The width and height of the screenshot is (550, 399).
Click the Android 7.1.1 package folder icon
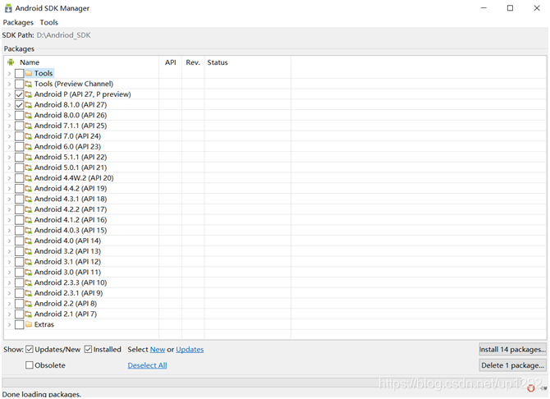tap(29, 126)
